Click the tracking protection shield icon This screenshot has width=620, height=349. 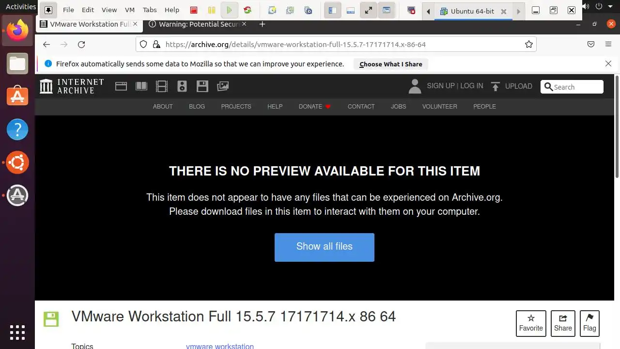(x=143, y=44)
